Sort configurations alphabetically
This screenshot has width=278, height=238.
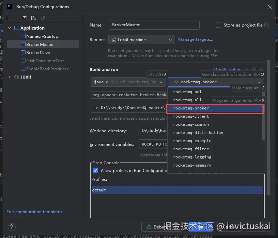[x=43, y=18]
